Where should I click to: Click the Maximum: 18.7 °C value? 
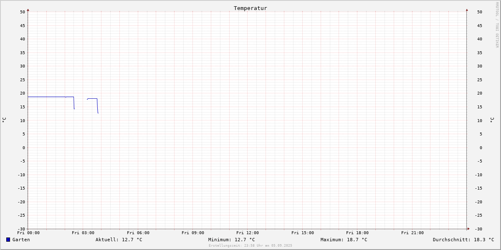(x=344, y=240)
